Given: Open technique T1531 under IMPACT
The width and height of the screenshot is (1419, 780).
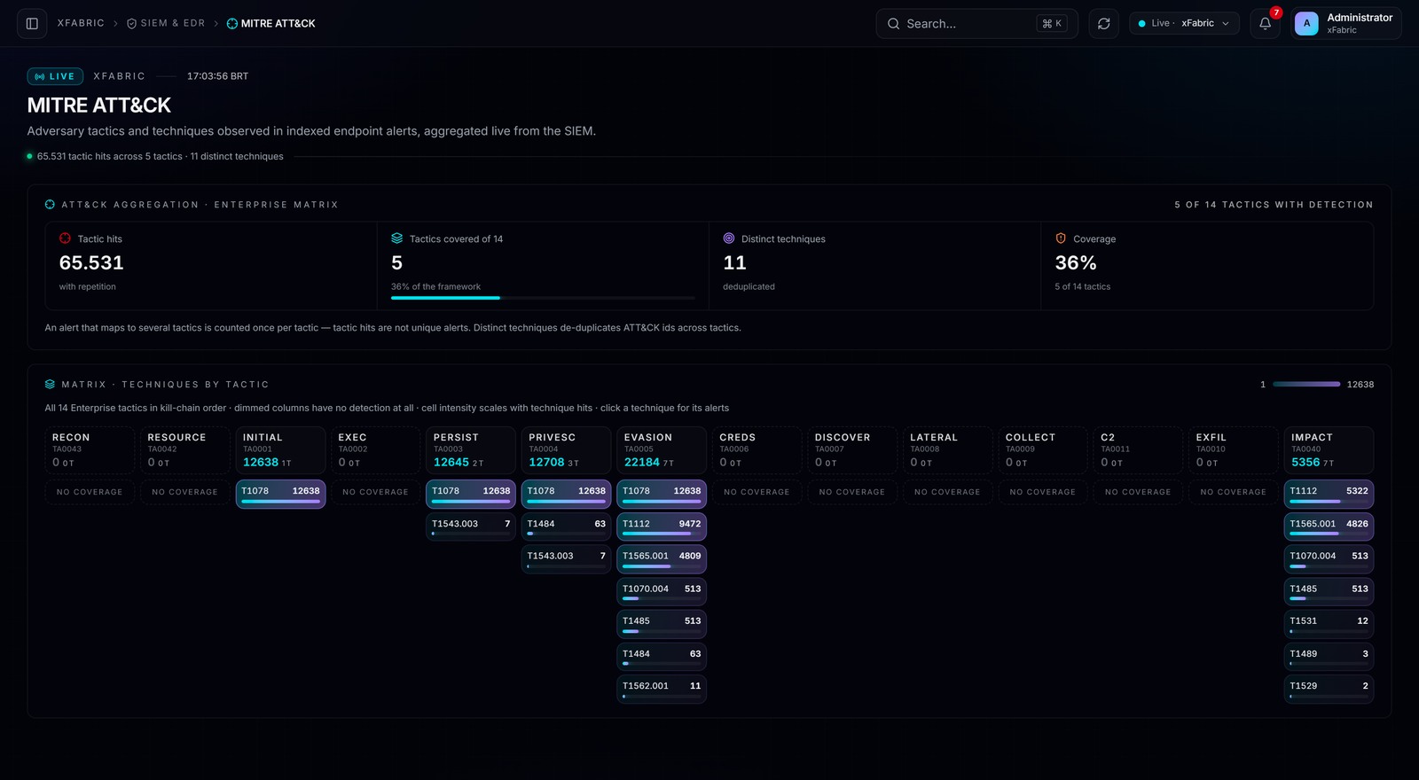Looking at the screenshot, I should (x=1329, y=624).
